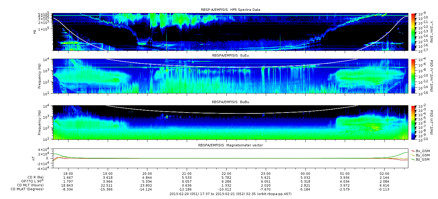Click the 02:00 time axis tick label

(x=384, y=174)
